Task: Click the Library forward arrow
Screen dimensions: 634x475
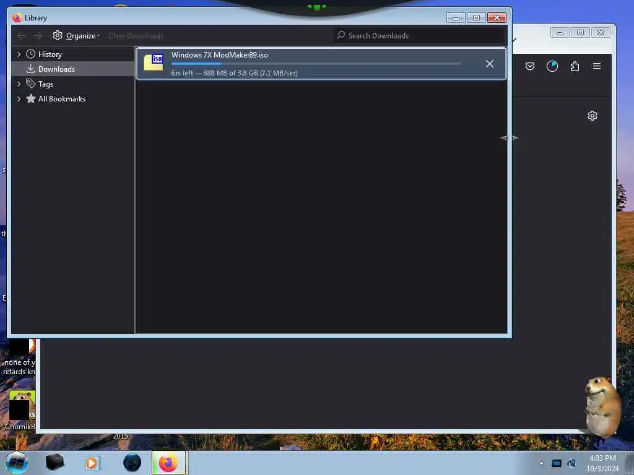Action: [38, 36]
